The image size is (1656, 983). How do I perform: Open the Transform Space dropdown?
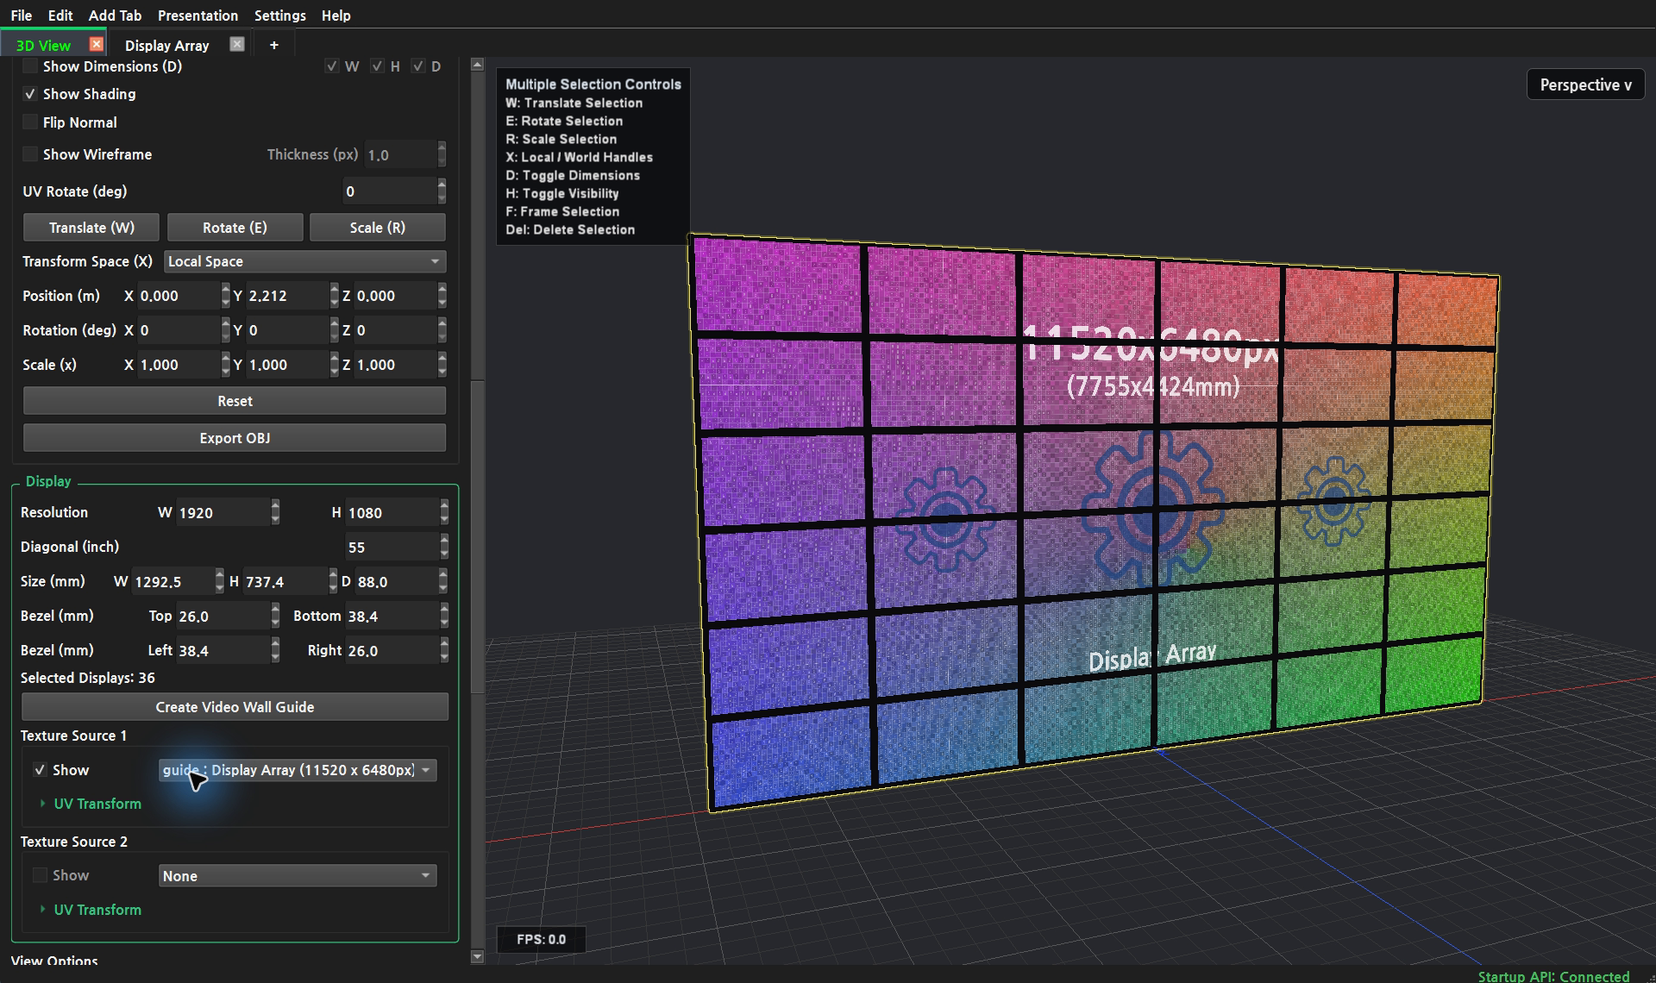pyautogui.click(x=304, y=261)
